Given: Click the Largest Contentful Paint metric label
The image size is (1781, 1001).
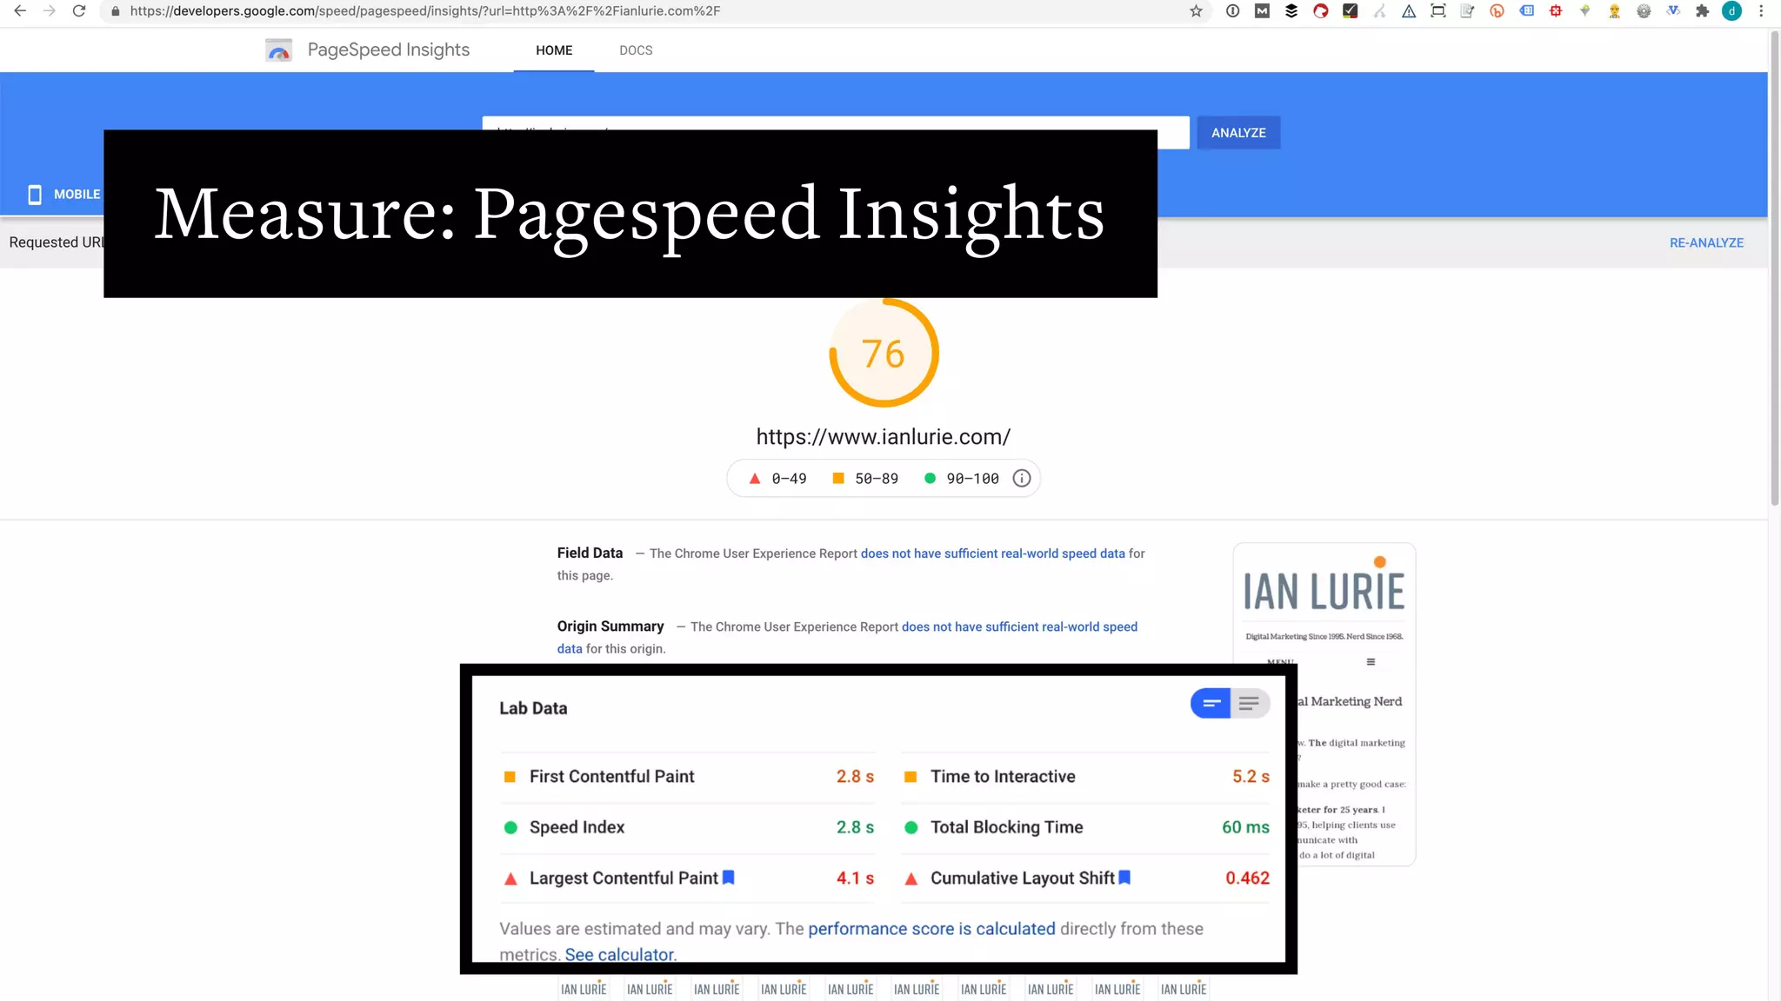Looking at the screenshot, I should coord(624,878).
